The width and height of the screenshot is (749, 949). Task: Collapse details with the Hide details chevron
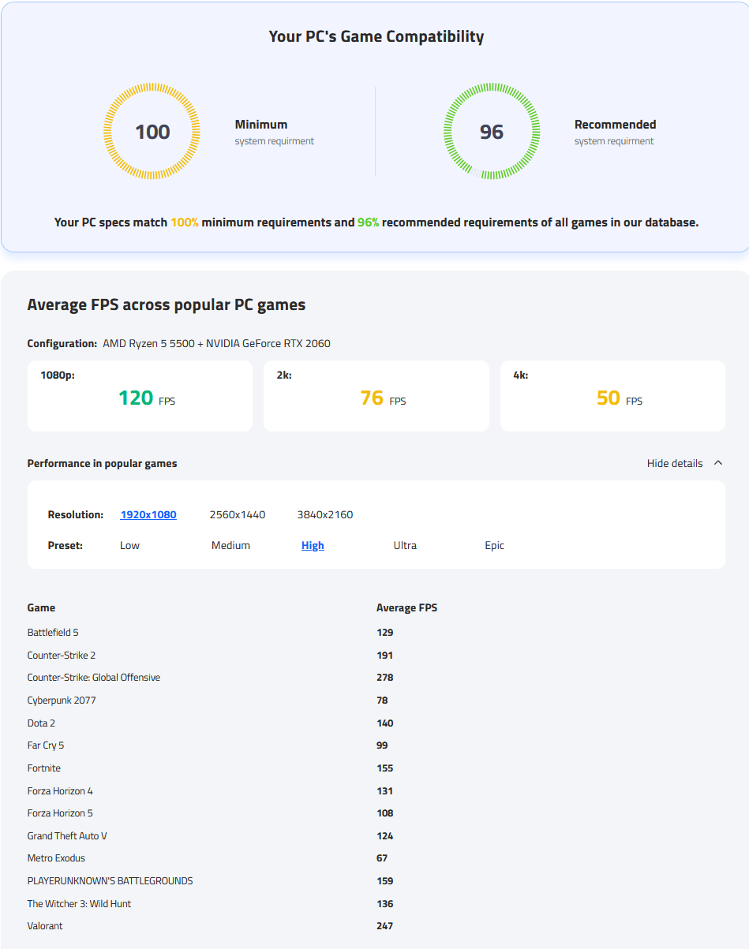(717, 463)
